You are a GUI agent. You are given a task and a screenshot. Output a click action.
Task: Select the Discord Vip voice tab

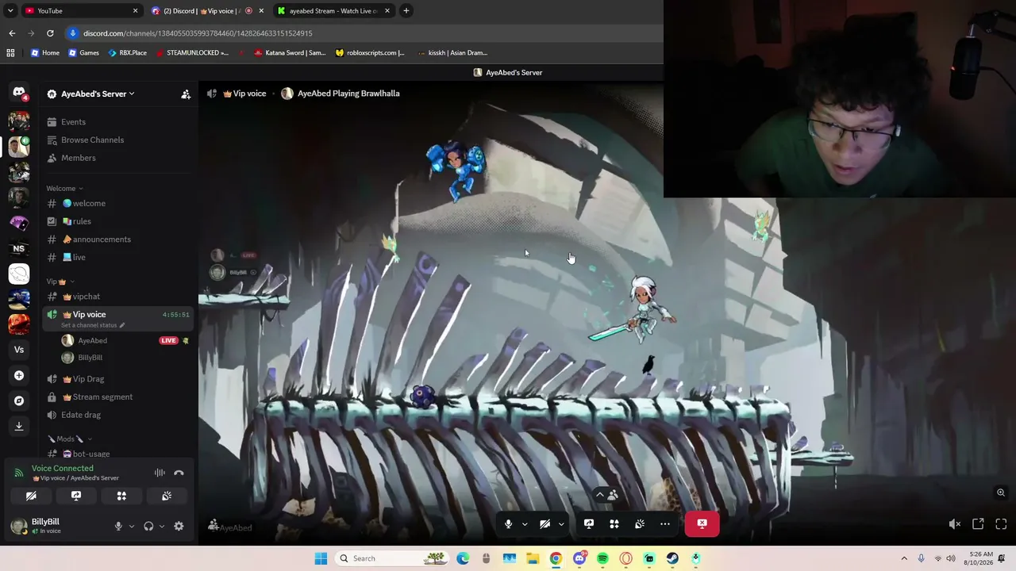coord(206,11)
